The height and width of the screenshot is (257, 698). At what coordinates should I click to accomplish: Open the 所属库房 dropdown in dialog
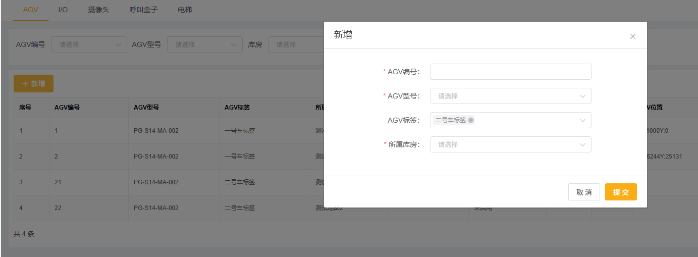[x=510, y=144]
